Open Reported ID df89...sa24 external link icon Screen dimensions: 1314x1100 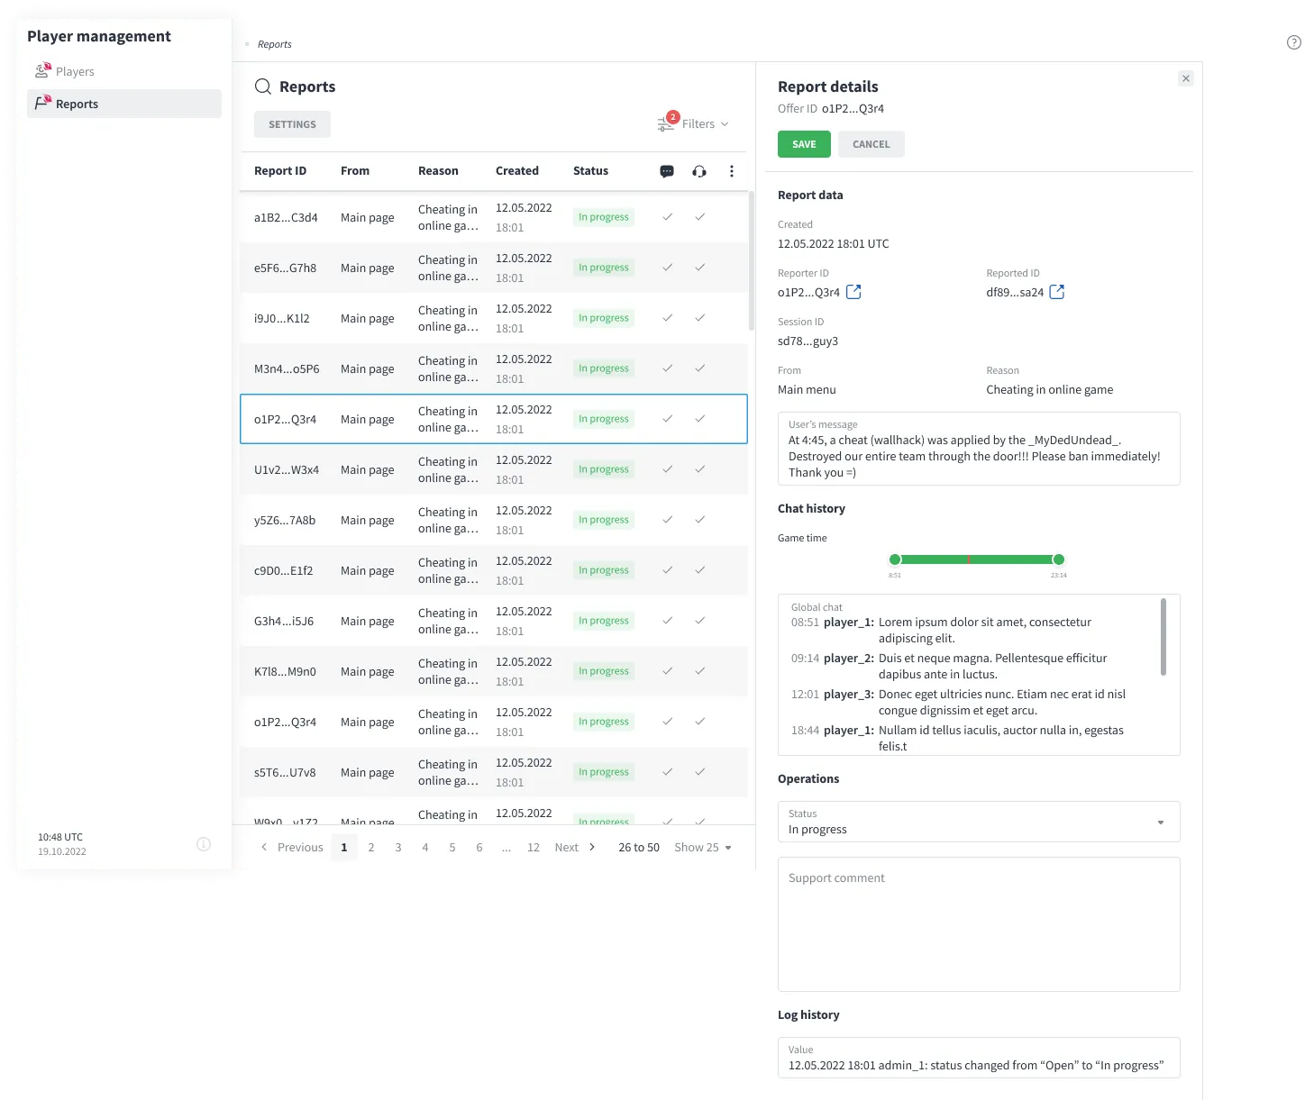1057,292
